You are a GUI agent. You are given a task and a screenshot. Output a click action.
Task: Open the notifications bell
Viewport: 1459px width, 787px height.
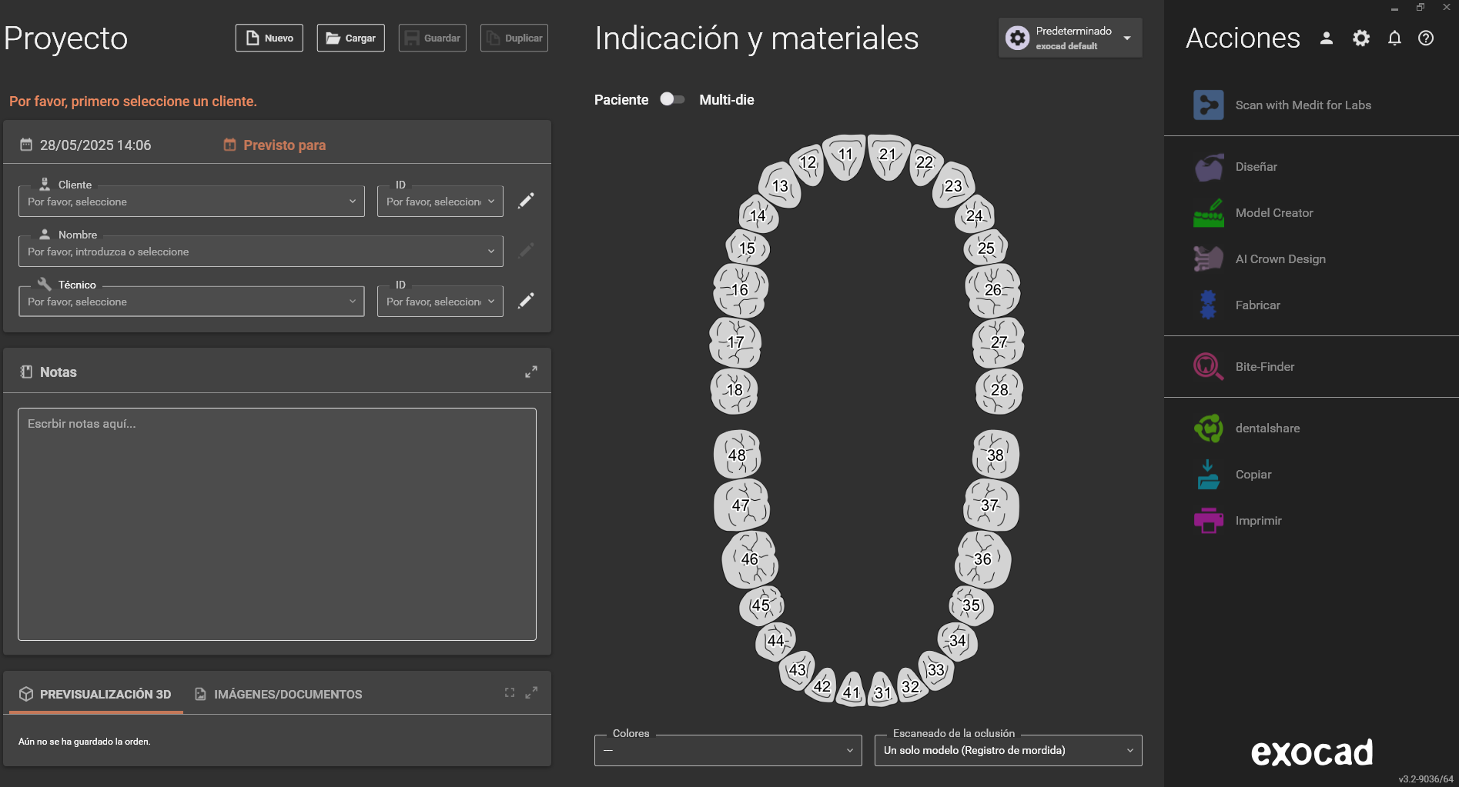1394,38
